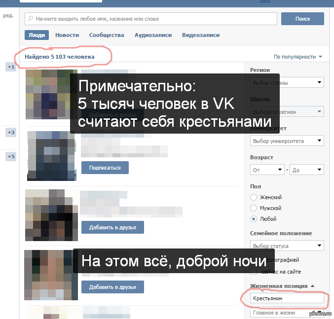Open the fourth result's profile photo
This screenshot has width=334, height=319.
point(51,275)
